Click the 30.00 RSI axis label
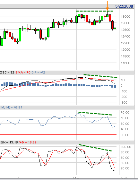Viewport: 138px width, 180px height. (x=125, y=135)
